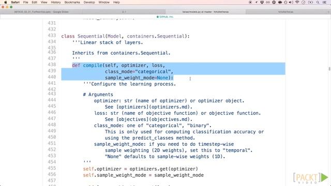Click "Configure the learning process." text
331x186 pixels.
click(x=133, y=84)
